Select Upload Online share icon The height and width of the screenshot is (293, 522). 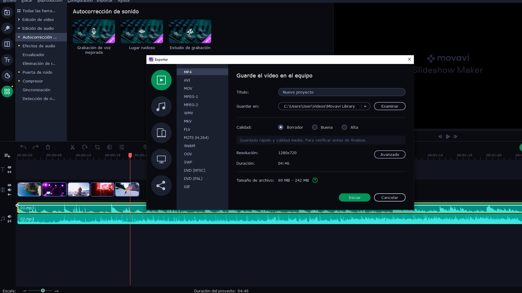(x=161, y=185)
